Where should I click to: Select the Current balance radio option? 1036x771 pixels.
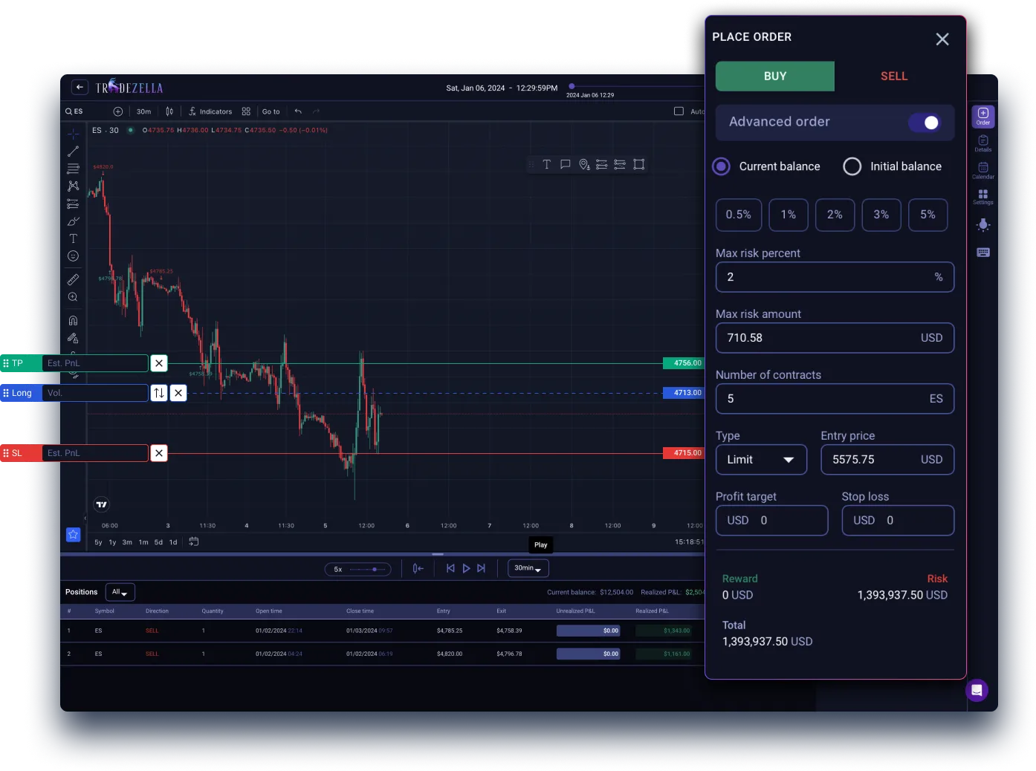(x=721, y=166)
